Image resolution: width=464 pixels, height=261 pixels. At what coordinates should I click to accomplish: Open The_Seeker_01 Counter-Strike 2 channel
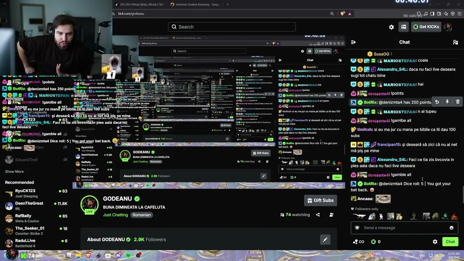click(x=36, y=231)
